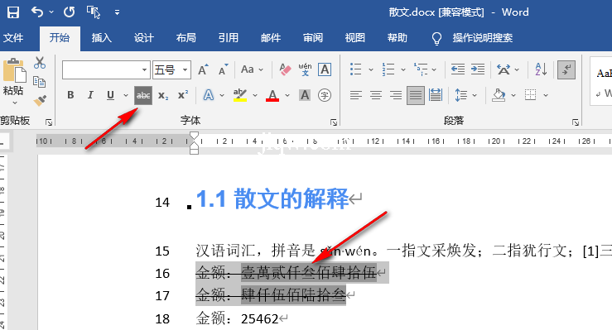Cut selection with scissors icon
Image resolution: width=612 pixels, height=330 pixels.
40,63
